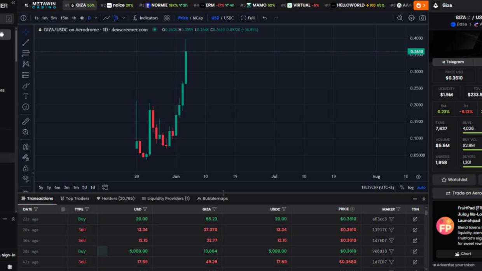
Task: Activate the zoom in tool
Action: (x=26, y=132)
